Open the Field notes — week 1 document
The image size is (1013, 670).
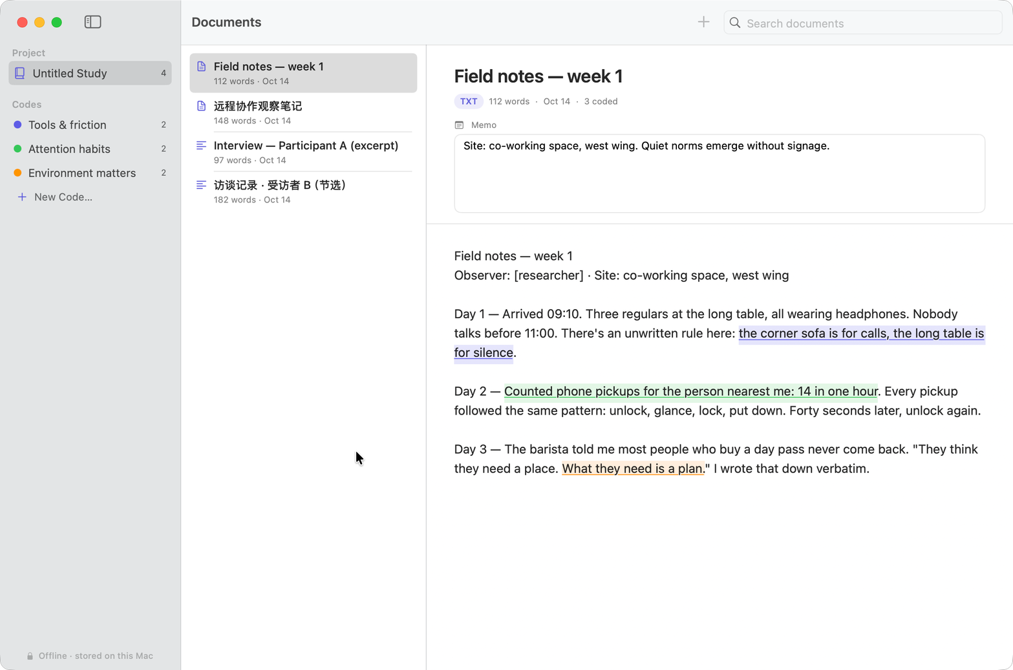(303, 73)
